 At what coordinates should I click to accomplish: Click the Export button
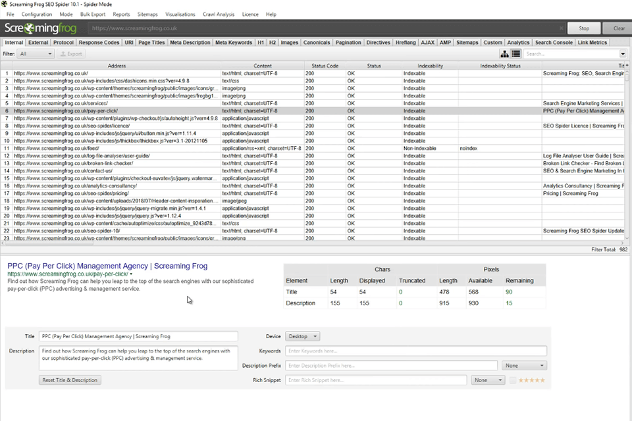[x=71, y=53]
